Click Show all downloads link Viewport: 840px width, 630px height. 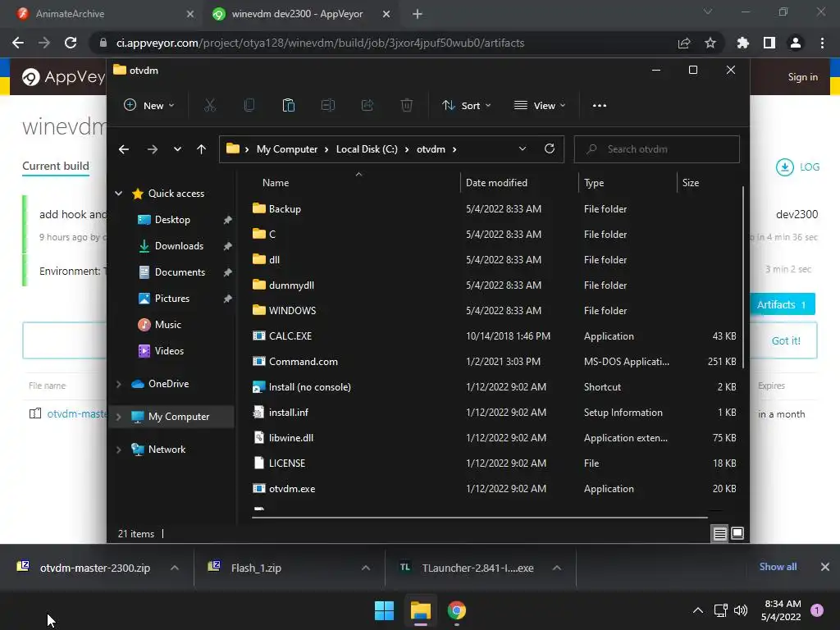pyautogui.click(x=778, y=567)
